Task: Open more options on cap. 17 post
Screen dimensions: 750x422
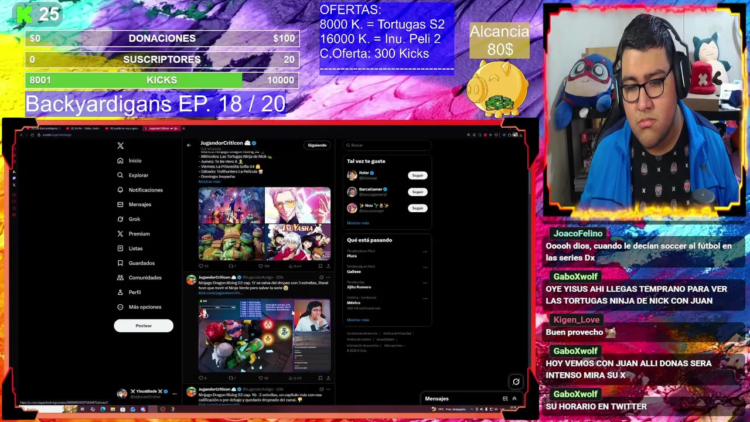Action: (328, 277)
